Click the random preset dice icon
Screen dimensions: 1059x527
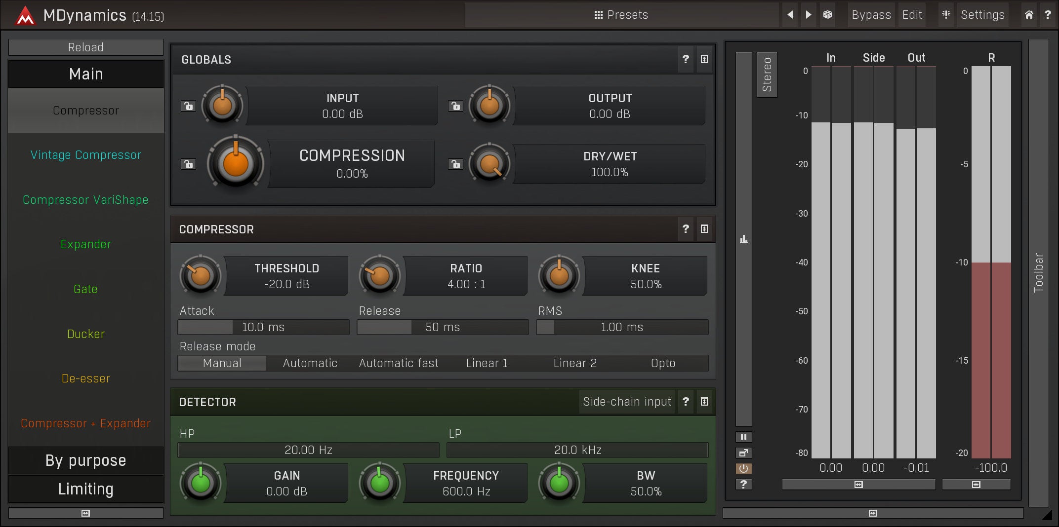point(827,15)
